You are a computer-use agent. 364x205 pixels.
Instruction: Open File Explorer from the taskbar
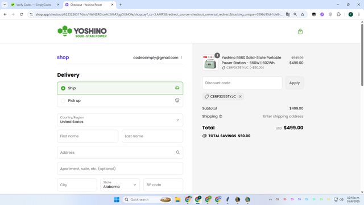coord(177,199)
